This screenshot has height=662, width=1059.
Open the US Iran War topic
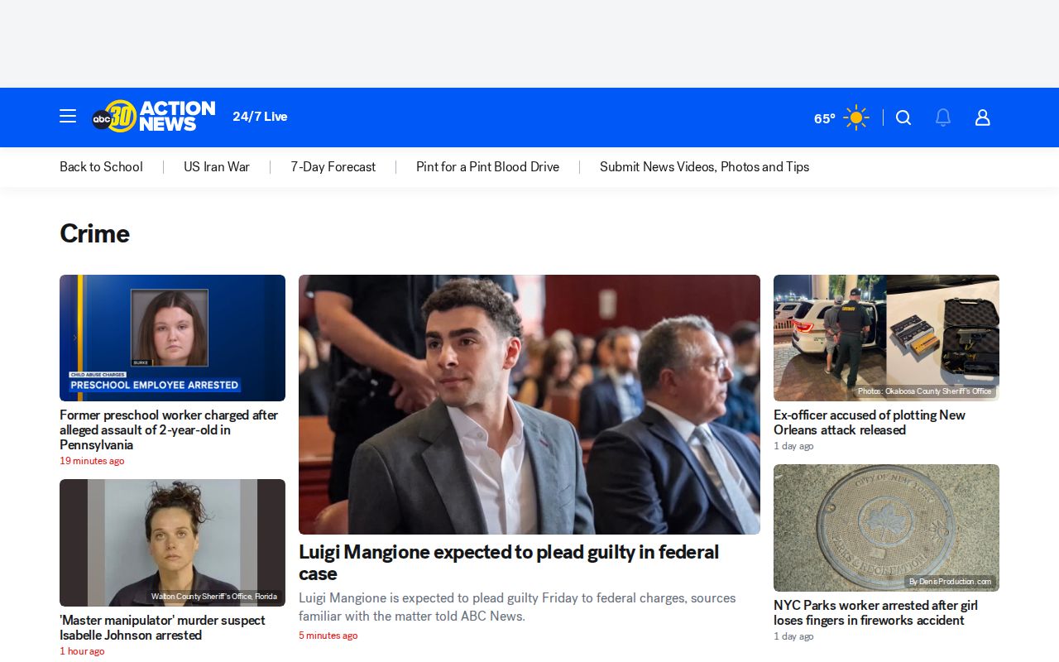point(217,167)
